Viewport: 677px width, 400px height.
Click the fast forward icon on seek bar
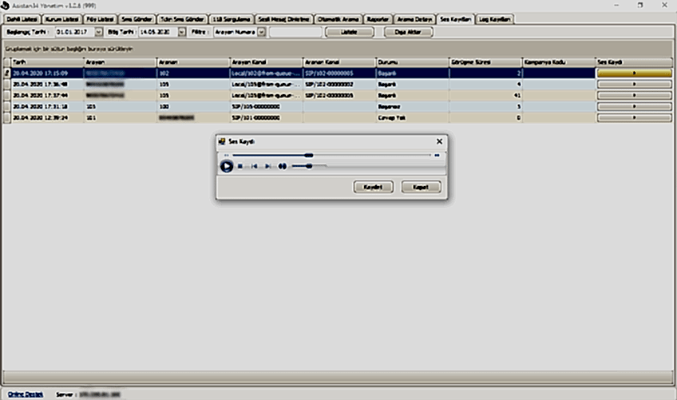(x=437, y=155)
